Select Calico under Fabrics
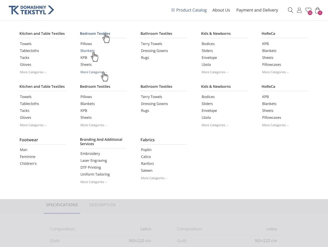The width and height of the screenshot is (328, 247). point(146,157)
